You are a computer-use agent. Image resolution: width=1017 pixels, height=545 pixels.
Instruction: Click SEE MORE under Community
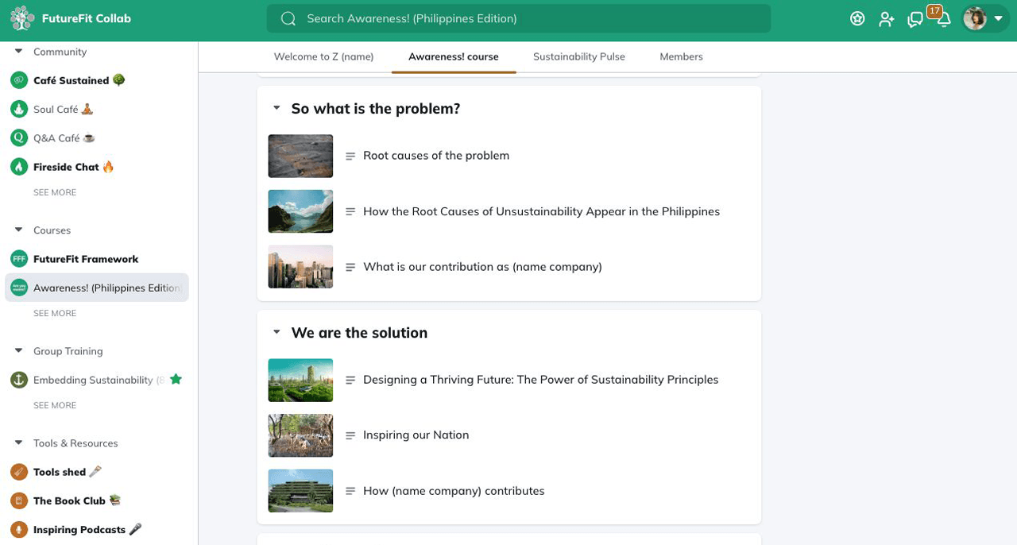[x=55, y=192]
